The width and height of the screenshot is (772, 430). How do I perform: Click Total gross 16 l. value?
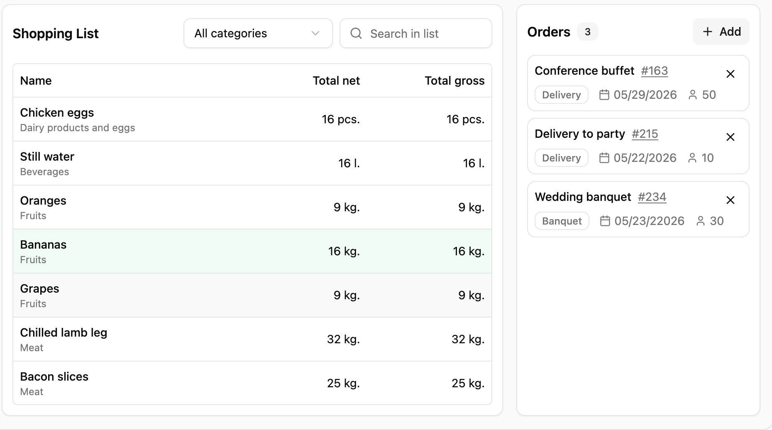[x=474, y=163]
